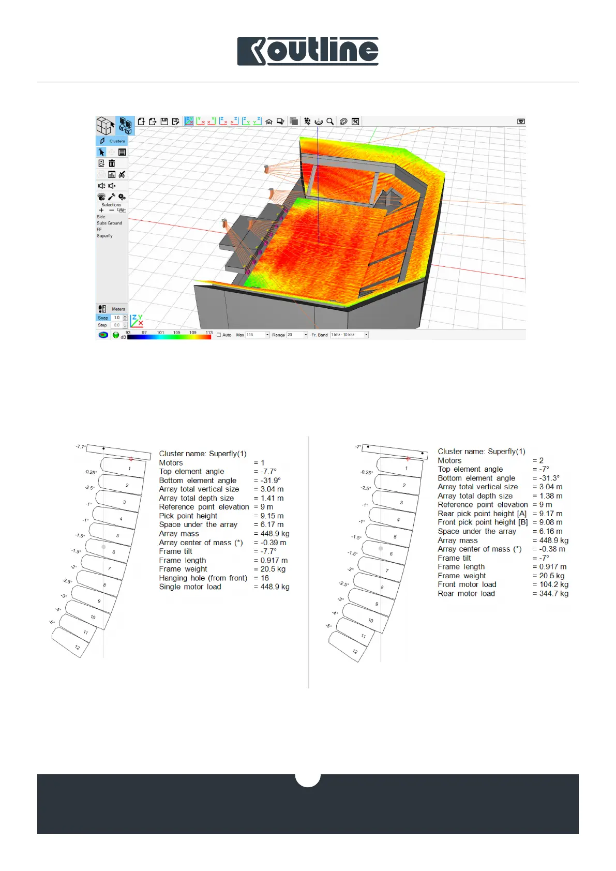Add a selection with plus icon
The width and height of the screenshot is (616, 871).
(101, 211)
